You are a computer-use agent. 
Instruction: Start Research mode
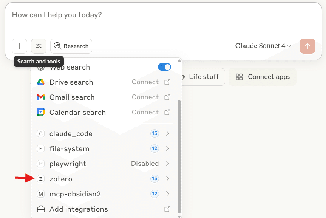tap(71, 46)
